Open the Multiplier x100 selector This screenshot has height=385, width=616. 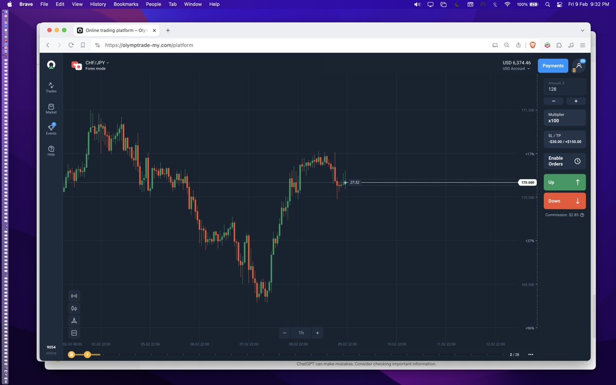coord(565,118)
